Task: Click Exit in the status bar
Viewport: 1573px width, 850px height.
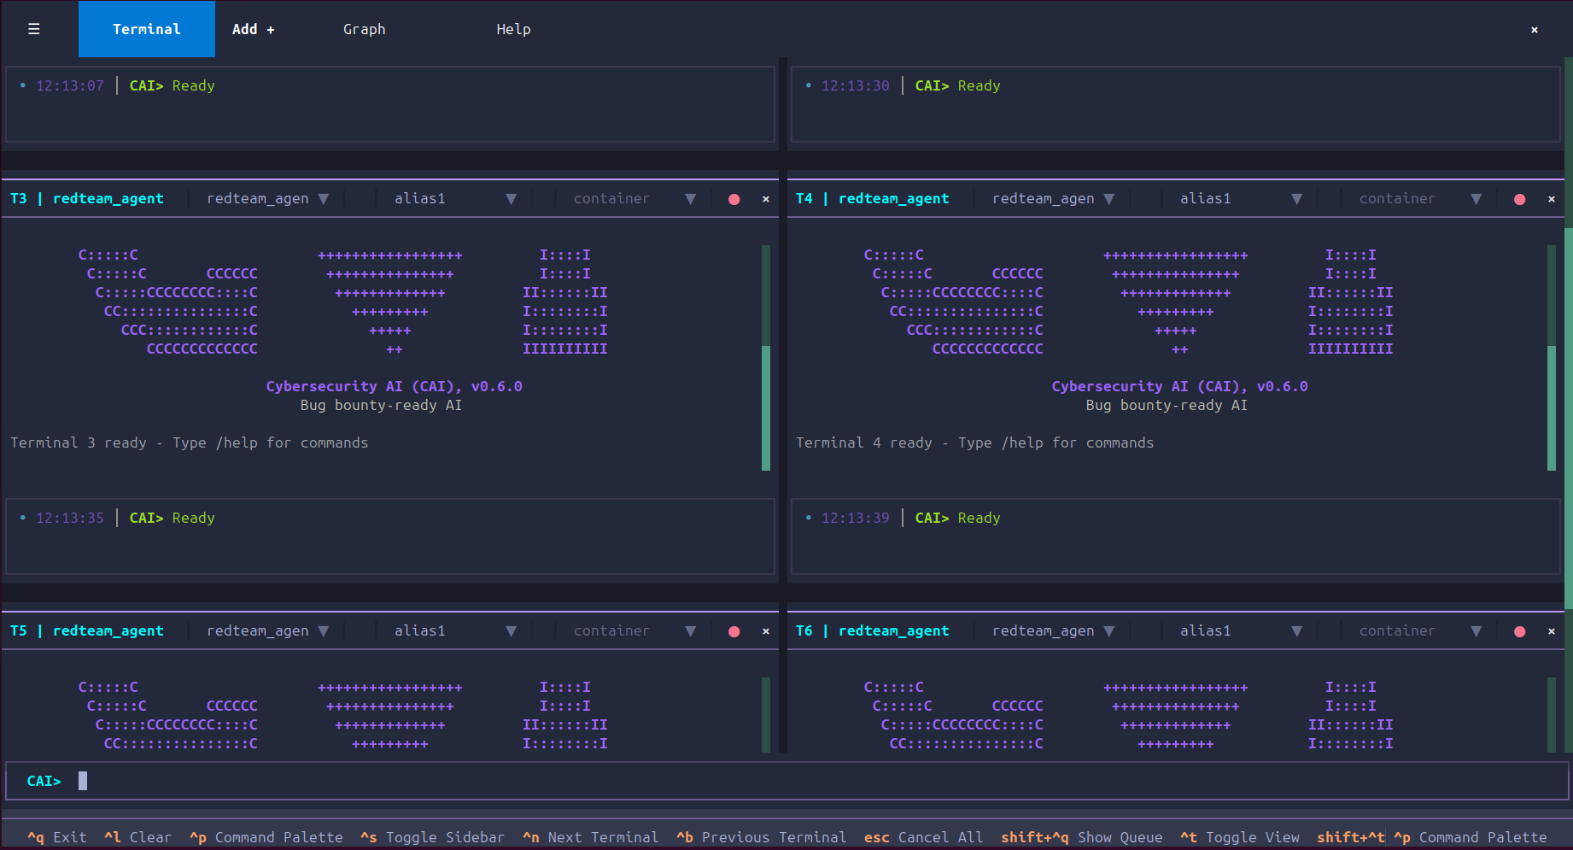Action: (x=56, y=837)
